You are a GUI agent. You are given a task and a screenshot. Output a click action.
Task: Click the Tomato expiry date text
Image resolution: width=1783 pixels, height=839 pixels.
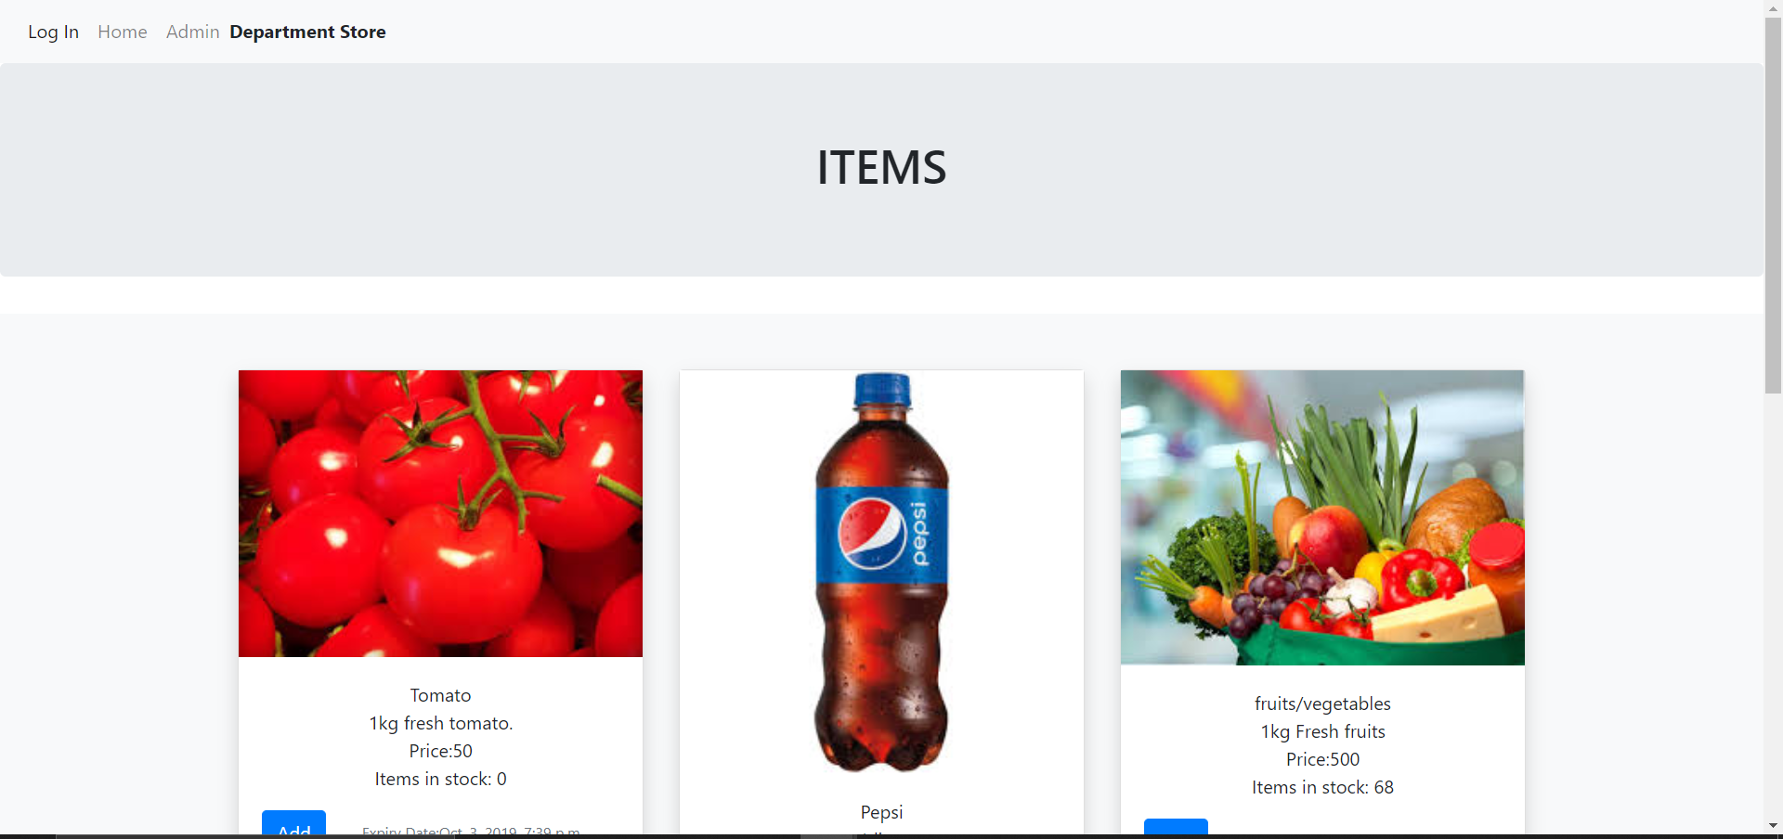pos(471,830)
